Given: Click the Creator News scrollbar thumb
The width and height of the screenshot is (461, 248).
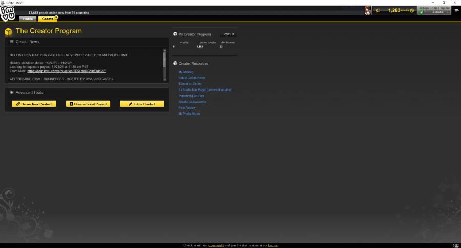Looking at the screenshot, I should (164, 59).
